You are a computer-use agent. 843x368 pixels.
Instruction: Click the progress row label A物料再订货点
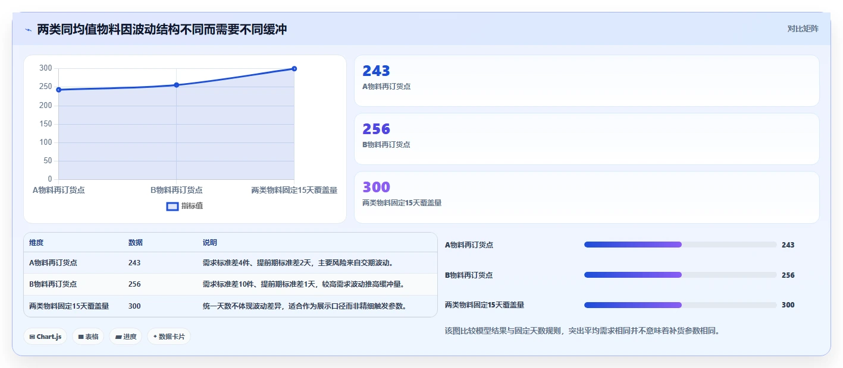[469, 245]
